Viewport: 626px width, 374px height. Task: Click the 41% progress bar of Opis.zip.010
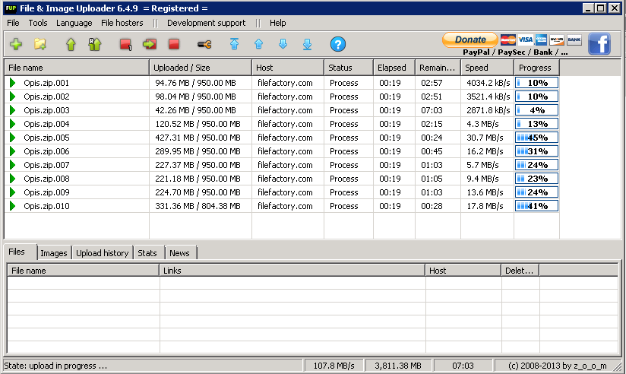point(536,206)
